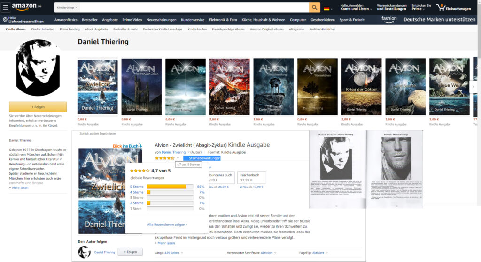Open the Alvion Zwielicht cover in the carousel

pos(97,87)
